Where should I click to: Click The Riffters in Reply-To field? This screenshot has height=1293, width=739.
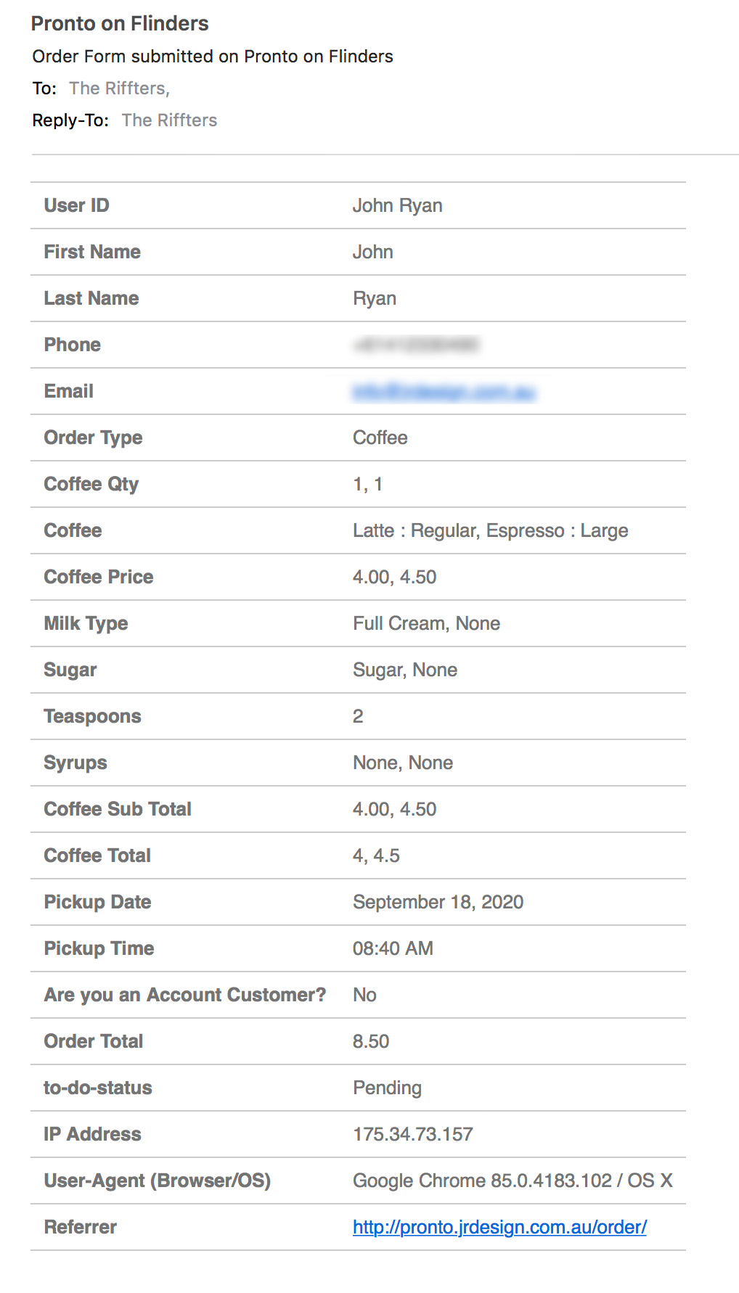pos(169,120)
